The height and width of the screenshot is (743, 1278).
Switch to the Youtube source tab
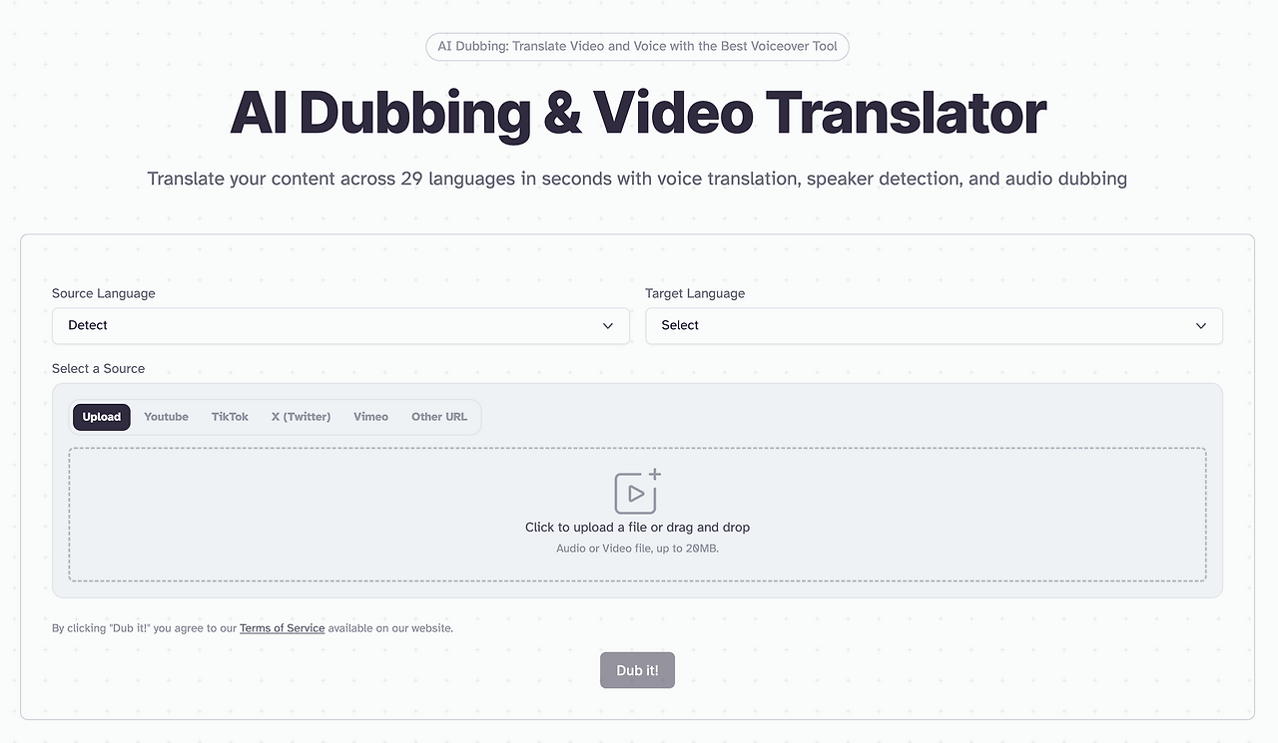pos(166,417)
